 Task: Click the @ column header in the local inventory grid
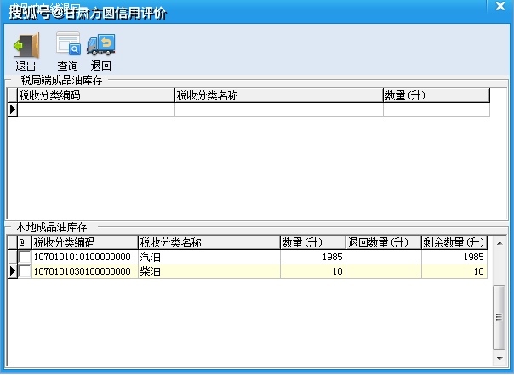[24, 242]
